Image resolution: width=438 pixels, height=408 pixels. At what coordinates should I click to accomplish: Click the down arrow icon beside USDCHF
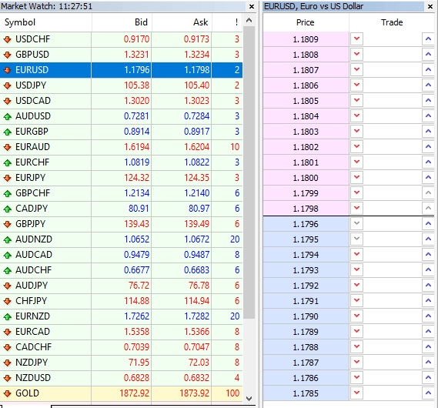pos(8,39)
